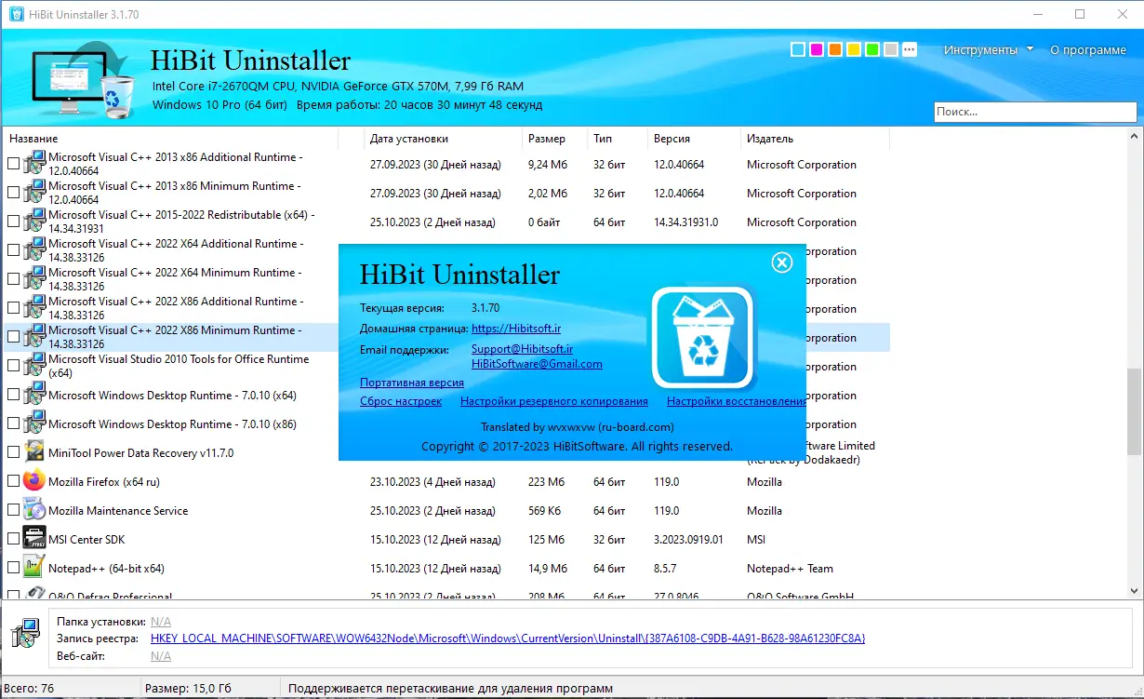Check the box for Visual C++ 2015-2022 Redistributable (x64)
The image size is (1144, 699).
[x=13, y=222]
